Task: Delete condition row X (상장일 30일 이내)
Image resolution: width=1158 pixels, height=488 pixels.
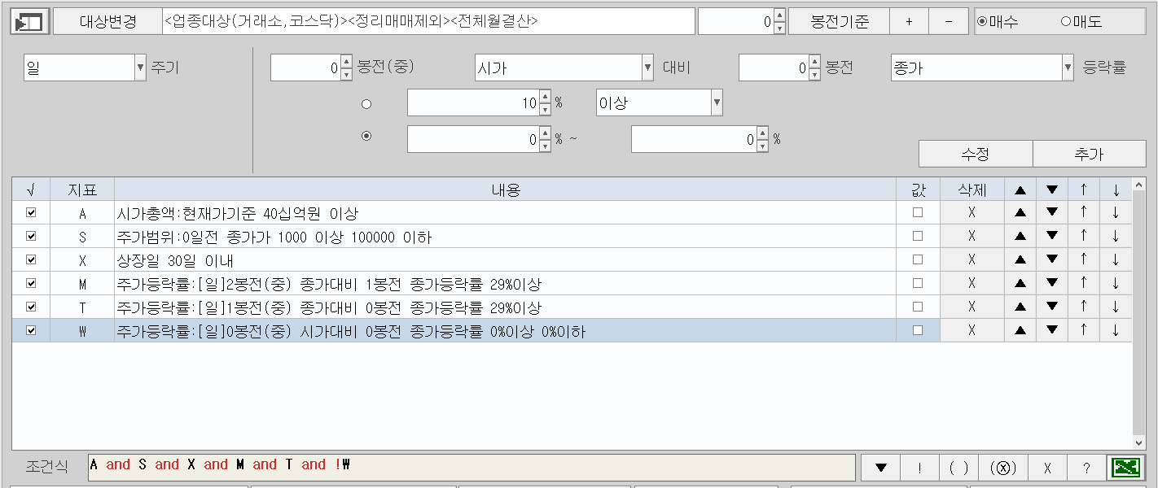Action: click(x=972, y=260)
